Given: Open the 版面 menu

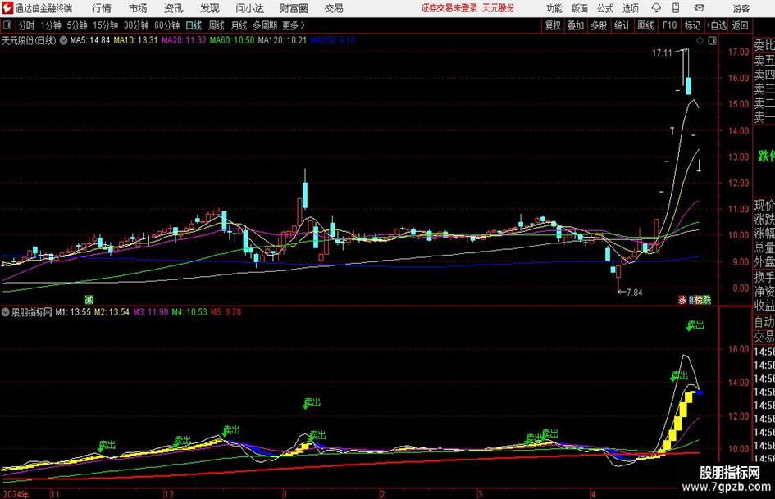Looking at the screenshot, I should click(x=580, y=8).
